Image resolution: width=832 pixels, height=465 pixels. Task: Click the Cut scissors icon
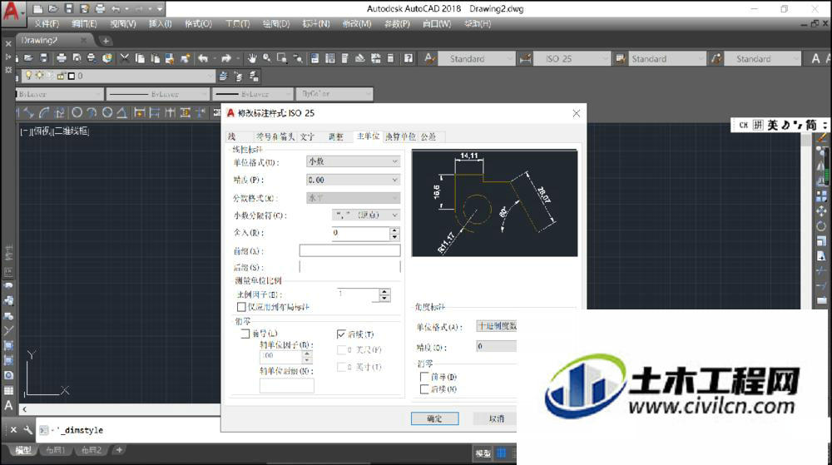pyautogui.click(x=125, y=58)
